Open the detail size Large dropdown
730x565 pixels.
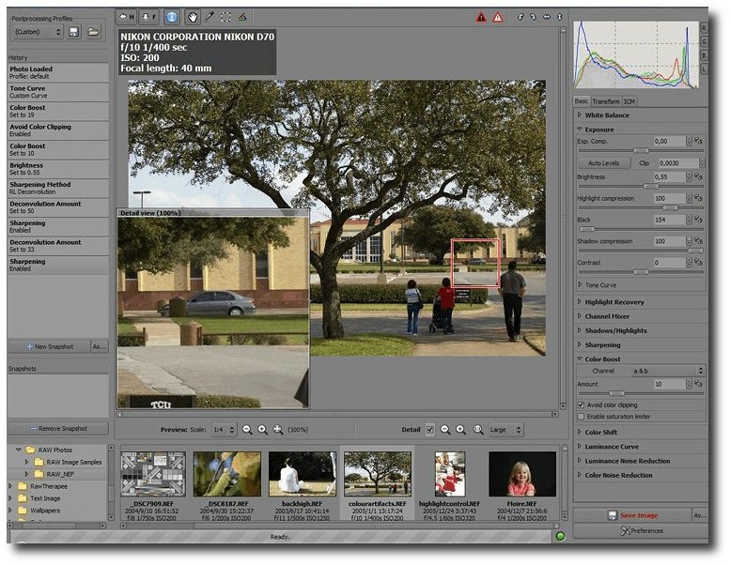505,430
